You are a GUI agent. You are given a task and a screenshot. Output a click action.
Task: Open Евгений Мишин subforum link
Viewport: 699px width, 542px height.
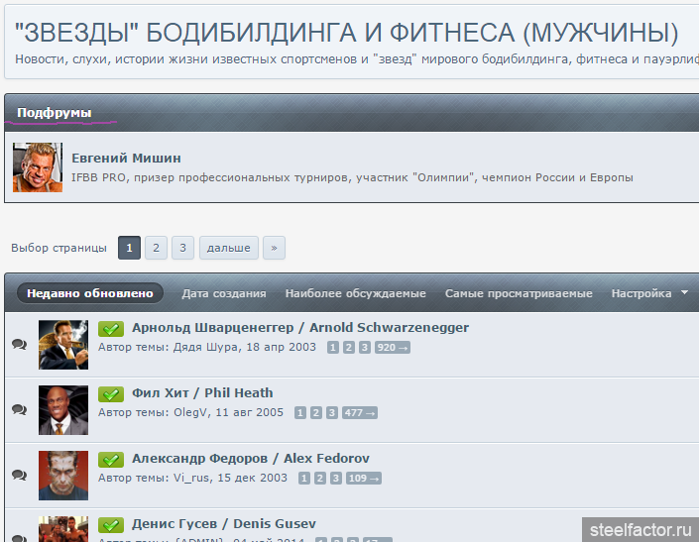click(126, 158)
